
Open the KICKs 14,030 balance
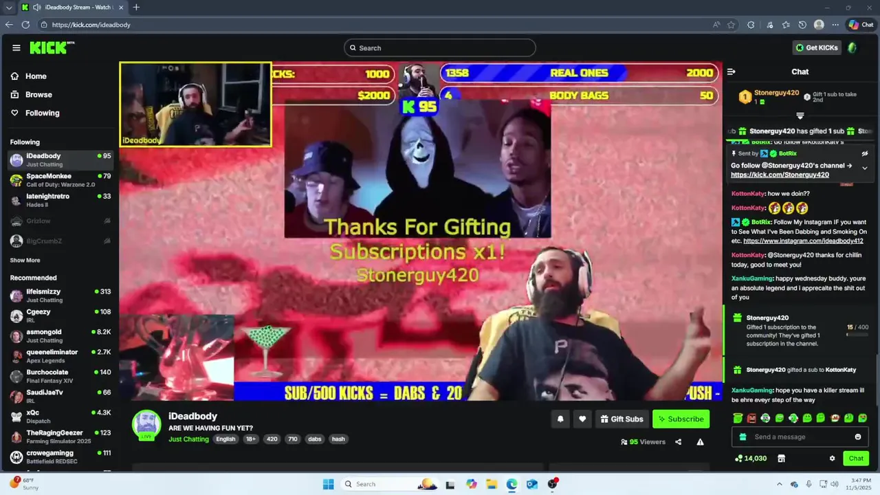[751, 459]
